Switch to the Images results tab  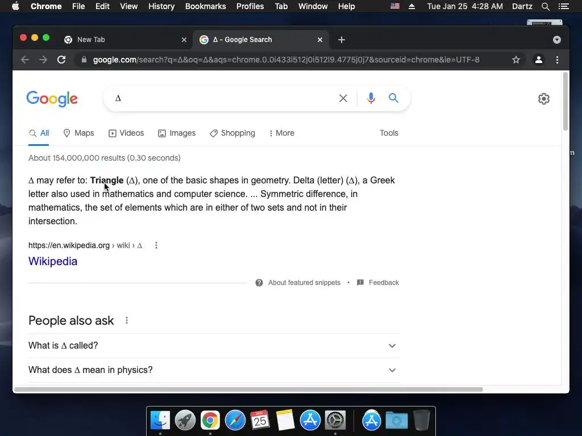pos(177,133)
